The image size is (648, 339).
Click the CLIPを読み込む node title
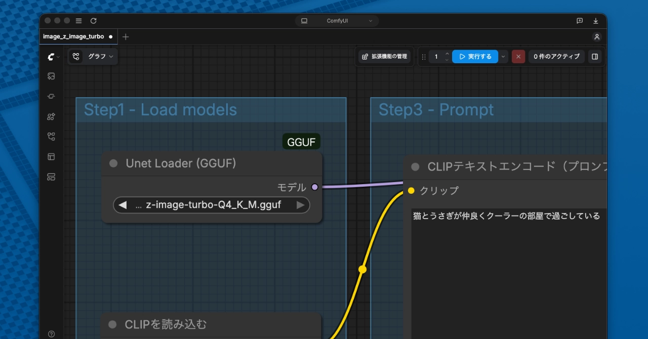[166, 324]
